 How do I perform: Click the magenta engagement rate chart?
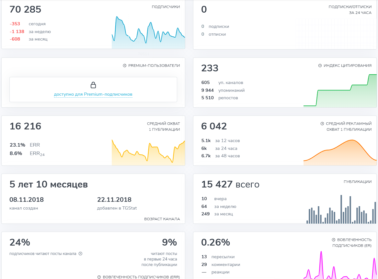click(x=340, y=265)
